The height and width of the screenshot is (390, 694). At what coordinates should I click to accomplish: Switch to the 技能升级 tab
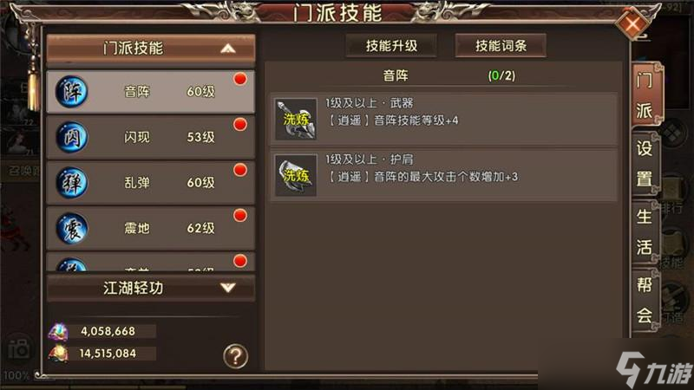point(391,46)
